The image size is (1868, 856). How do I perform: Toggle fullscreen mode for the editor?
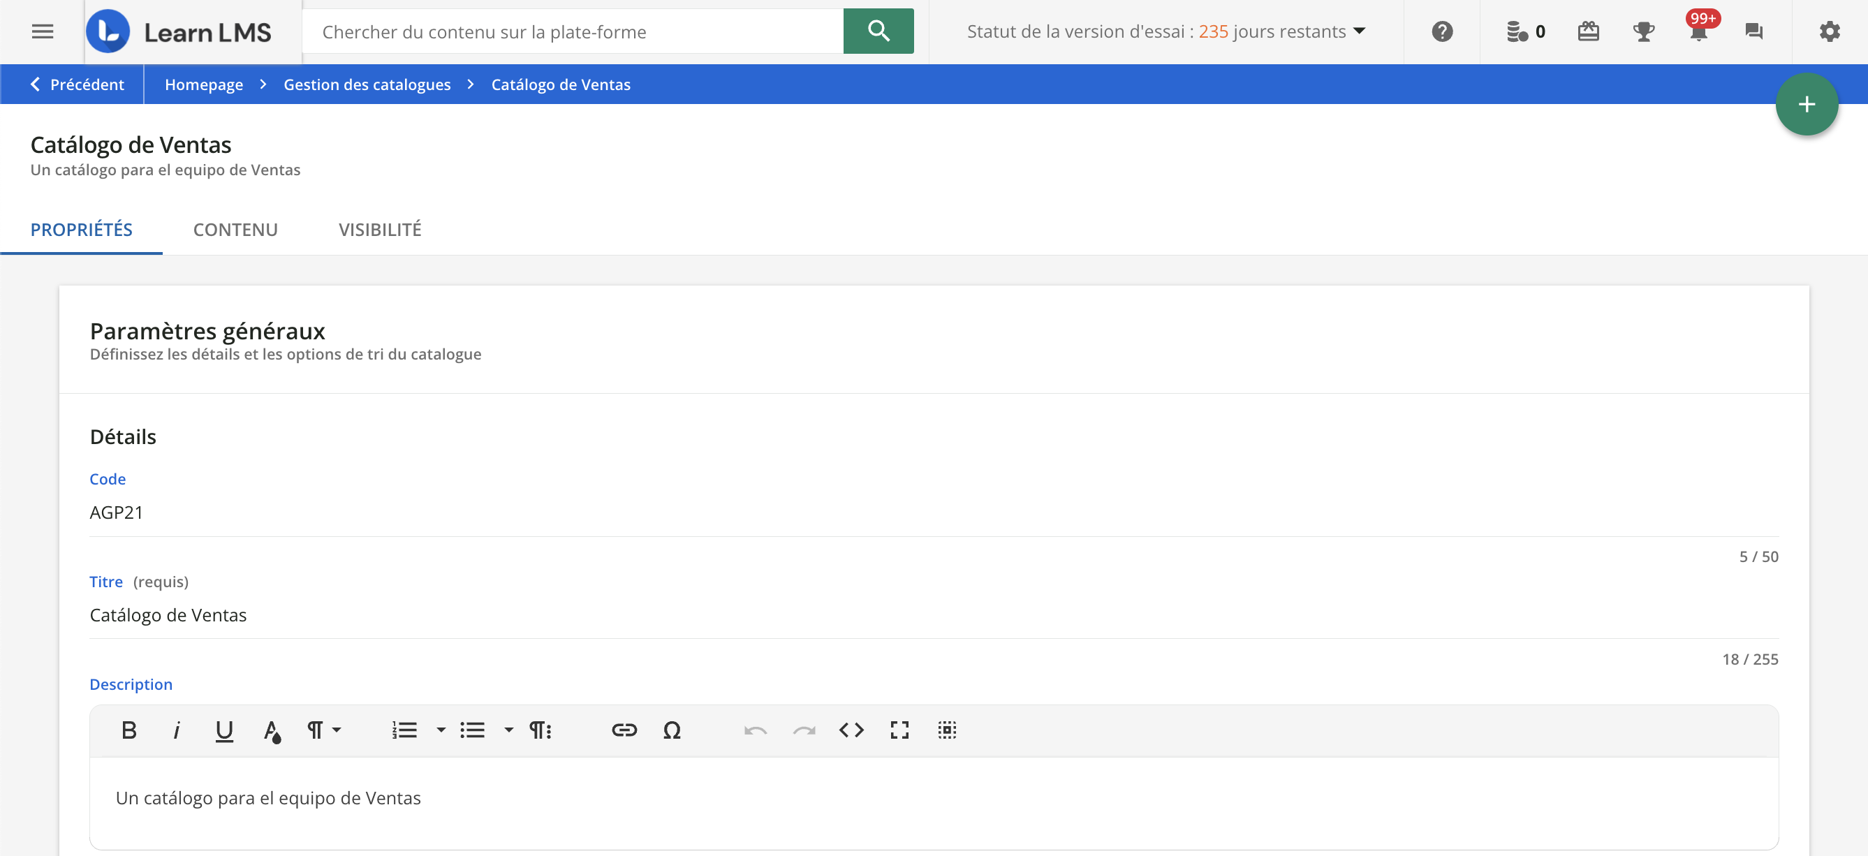[x=899, y=730]
